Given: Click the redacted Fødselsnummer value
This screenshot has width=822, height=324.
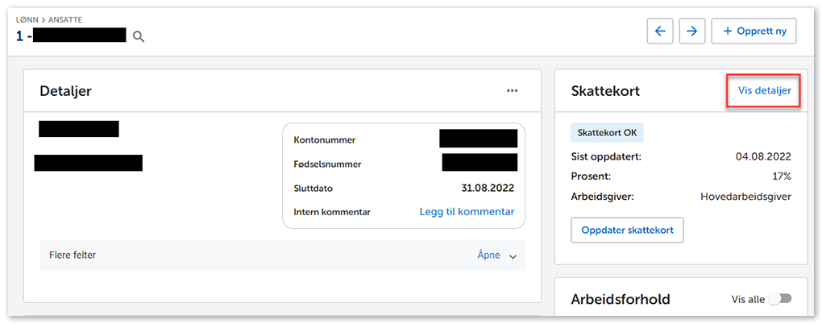Looking at the screenshot, I should (x=479, y=163).
